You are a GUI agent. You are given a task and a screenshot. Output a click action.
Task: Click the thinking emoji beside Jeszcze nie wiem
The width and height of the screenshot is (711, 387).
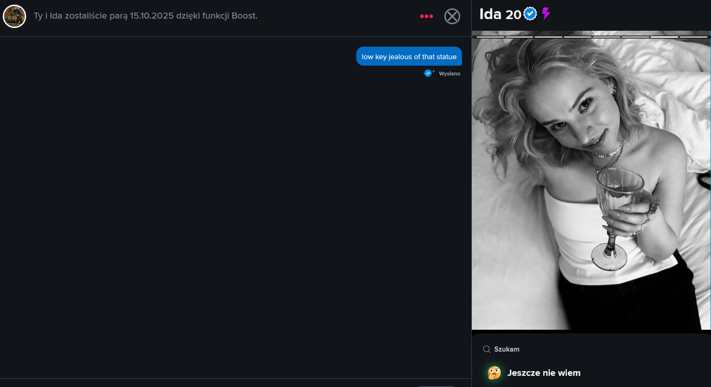coord(494,373)
